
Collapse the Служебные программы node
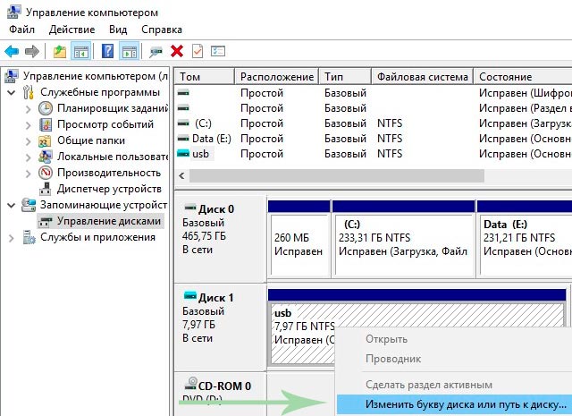point(11,93)
